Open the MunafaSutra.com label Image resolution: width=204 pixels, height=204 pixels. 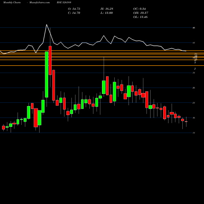[x=40, y=2]
